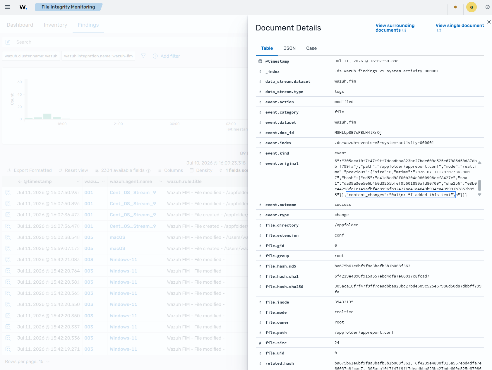Open Rows per page dropdown
Image resolution: width=492 pixels, height=370 pixels.
point(27,362)
